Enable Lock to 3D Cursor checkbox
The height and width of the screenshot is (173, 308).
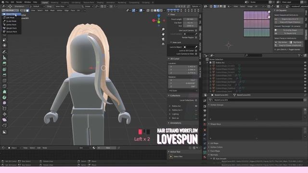(x=196, y=50)
